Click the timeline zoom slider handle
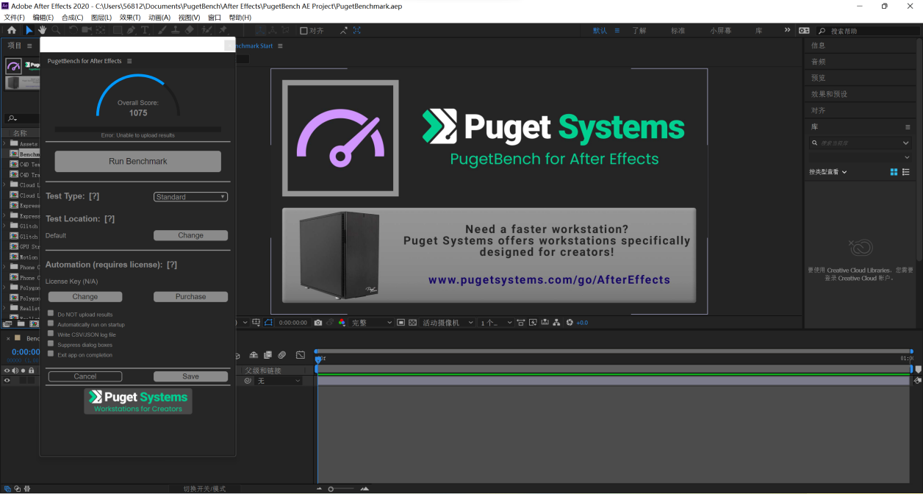Viewport: 923px width, 494px height. coord(331,489)
